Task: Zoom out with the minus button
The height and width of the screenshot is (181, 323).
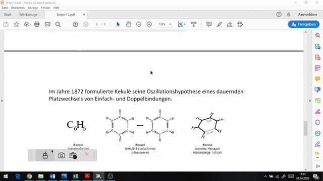Action: pyautogui.click(x=139, y=25)
